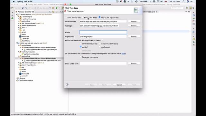
Task: Click the battery icon in menu bar
Action: [x=146, y=1]
